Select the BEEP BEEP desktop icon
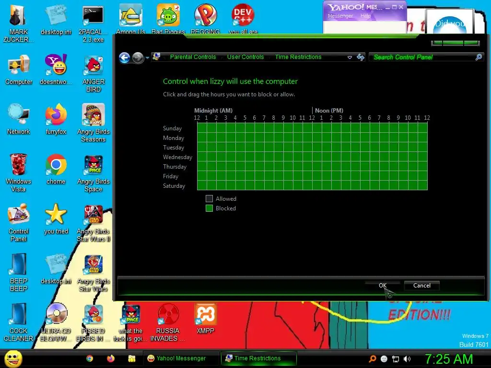This screenshot has height=368, width=491. coord(19,272)
